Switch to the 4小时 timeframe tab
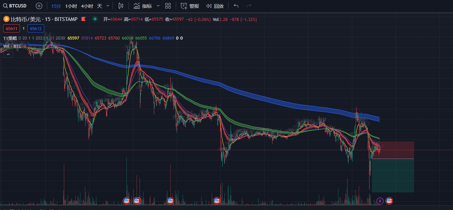The image size is (453, 210). point(87,6)
